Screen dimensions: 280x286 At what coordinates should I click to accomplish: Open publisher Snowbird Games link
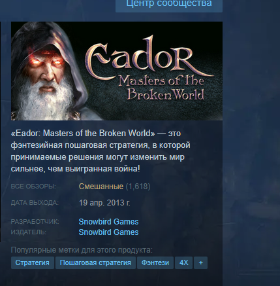tap(108, 232)
